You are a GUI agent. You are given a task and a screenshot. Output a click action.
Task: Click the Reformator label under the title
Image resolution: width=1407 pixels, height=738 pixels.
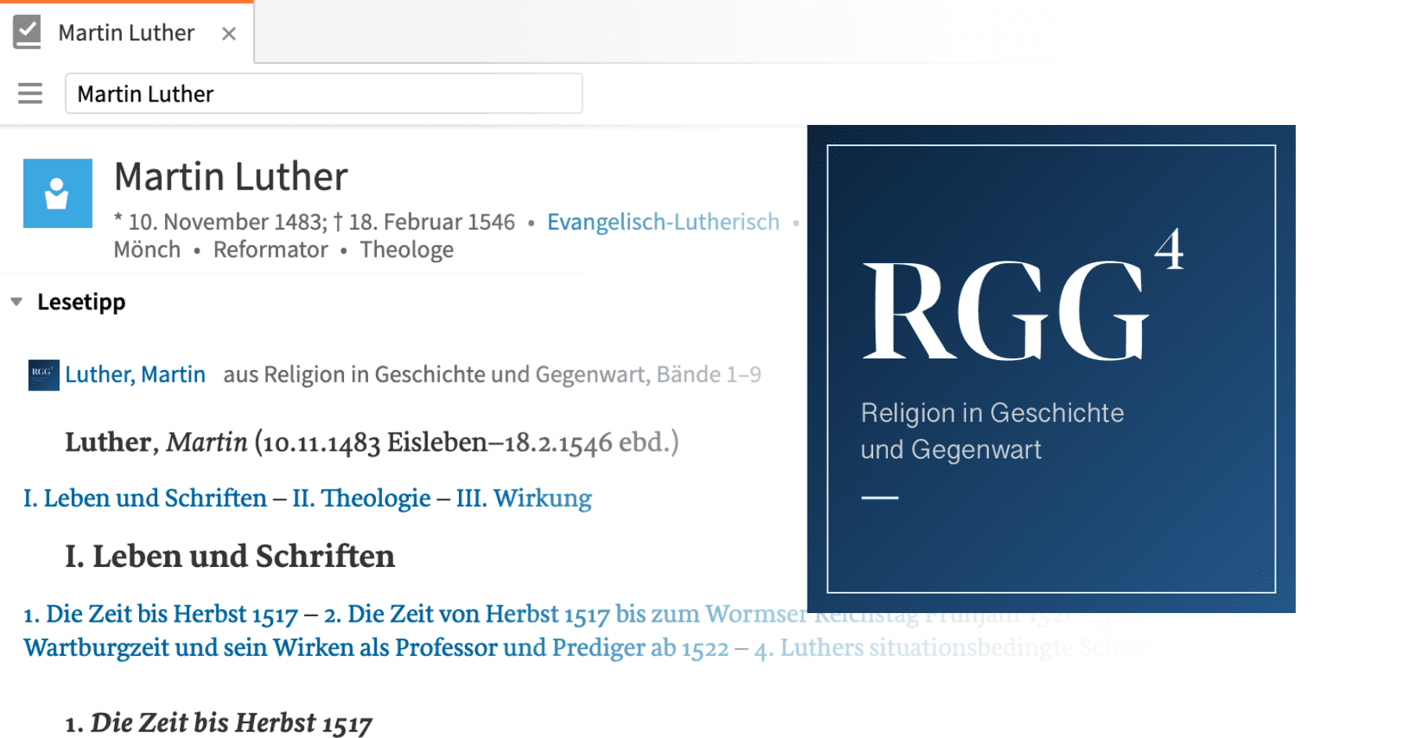[270, 250]
